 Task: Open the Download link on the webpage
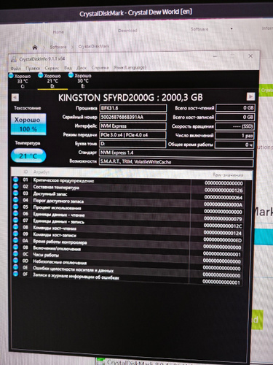[x=127, y=31]
